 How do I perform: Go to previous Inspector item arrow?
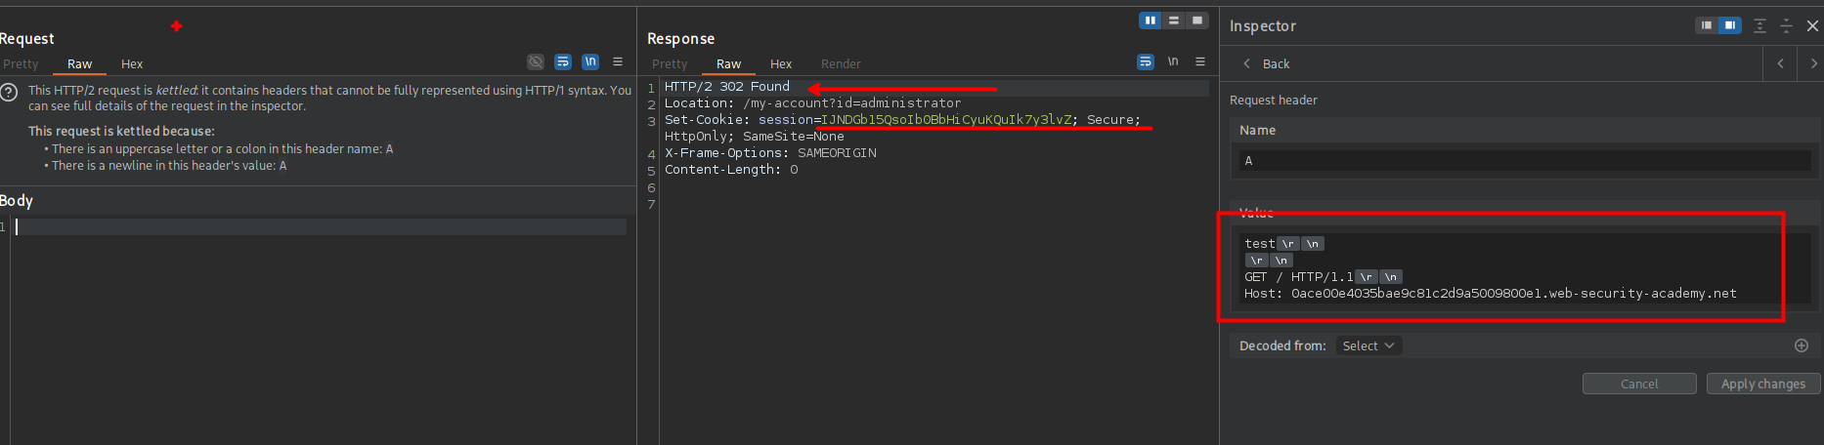tap(1780, 63)
